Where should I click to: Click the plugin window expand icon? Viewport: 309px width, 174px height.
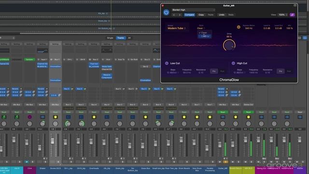pos(295,5)
